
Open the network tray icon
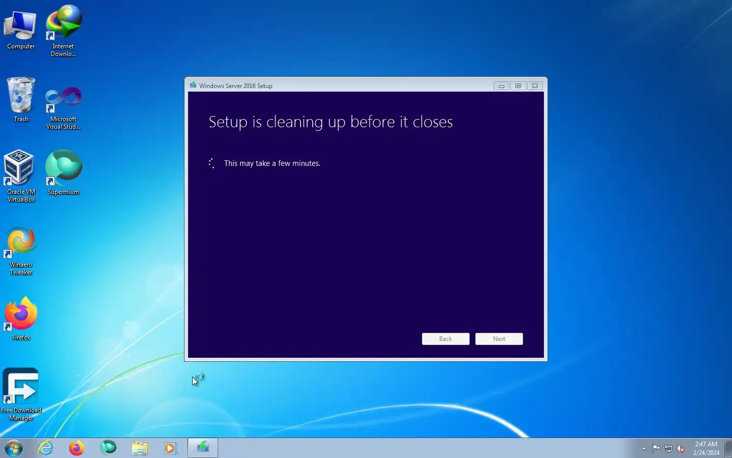[x=668, y=448]
